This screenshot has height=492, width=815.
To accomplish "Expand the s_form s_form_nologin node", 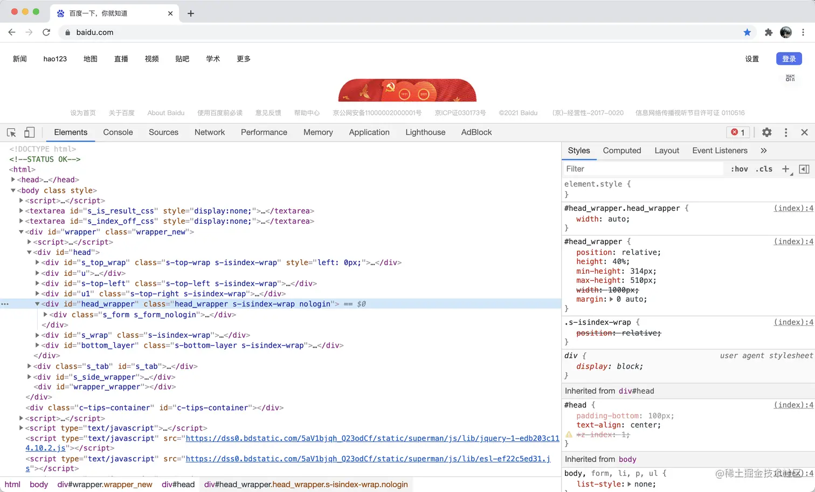I will pos(45,314).
